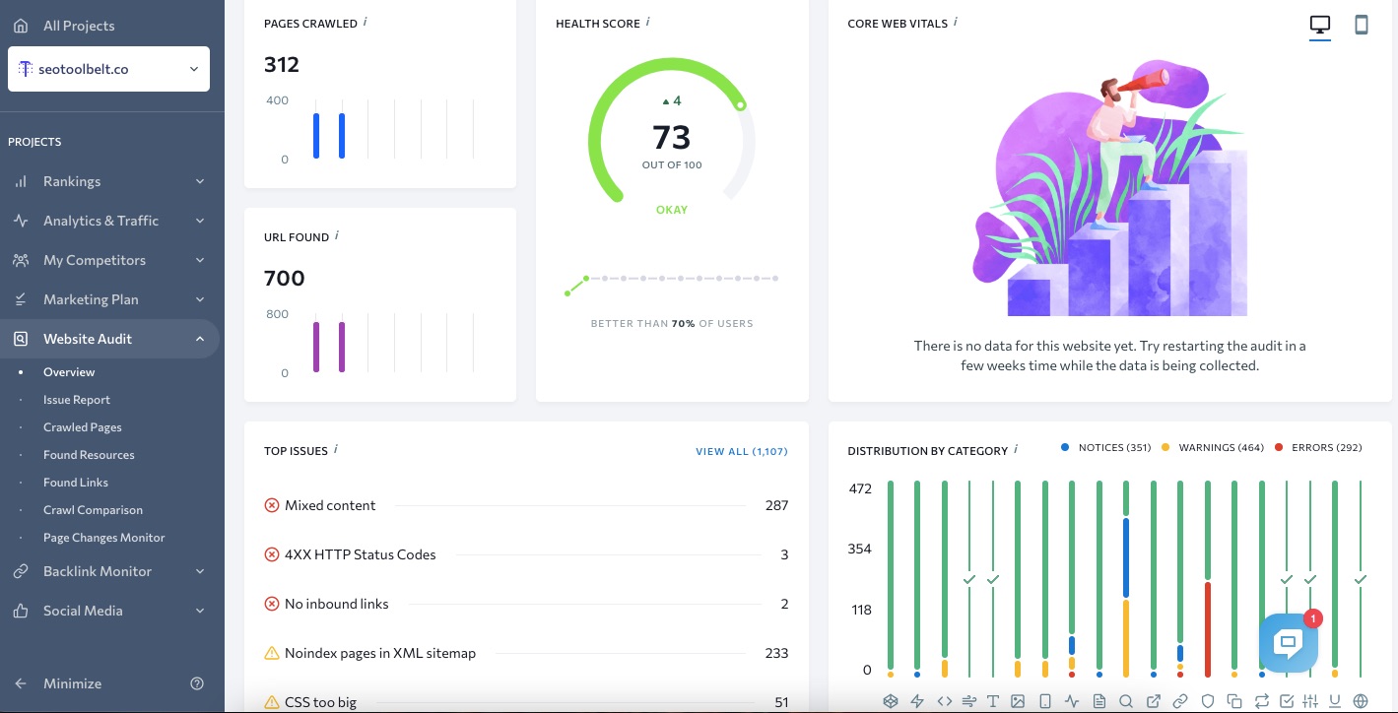The height and width of the screenshot is (713, 1398).
Task: Toggle Warnings (464) legend filter
Action: pyautogui.click(x=1213, y=447)
